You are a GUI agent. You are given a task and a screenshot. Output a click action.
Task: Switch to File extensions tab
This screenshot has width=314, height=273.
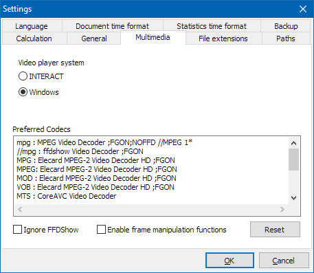coord(223,39)
